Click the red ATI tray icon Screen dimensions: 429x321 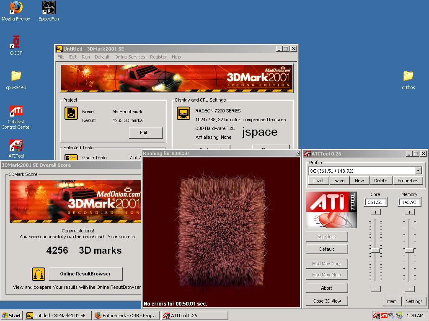(384, 316)
